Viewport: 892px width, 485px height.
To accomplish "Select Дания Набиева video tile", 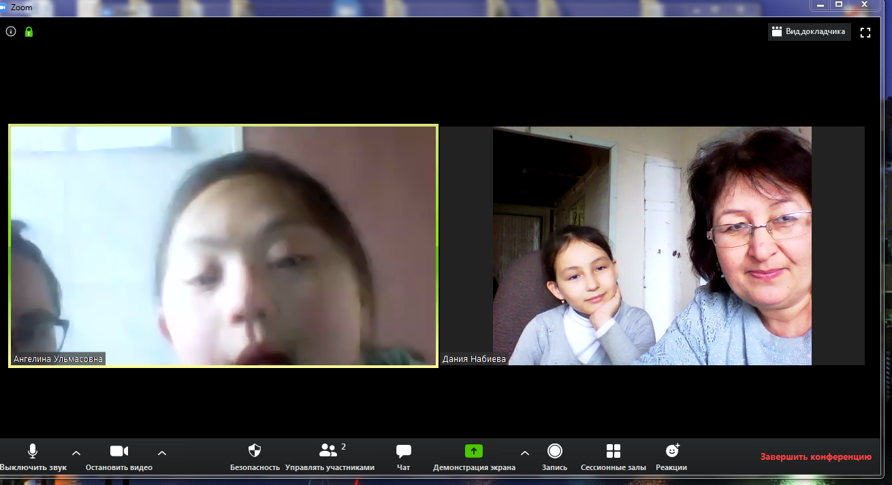I will (652, 246).
